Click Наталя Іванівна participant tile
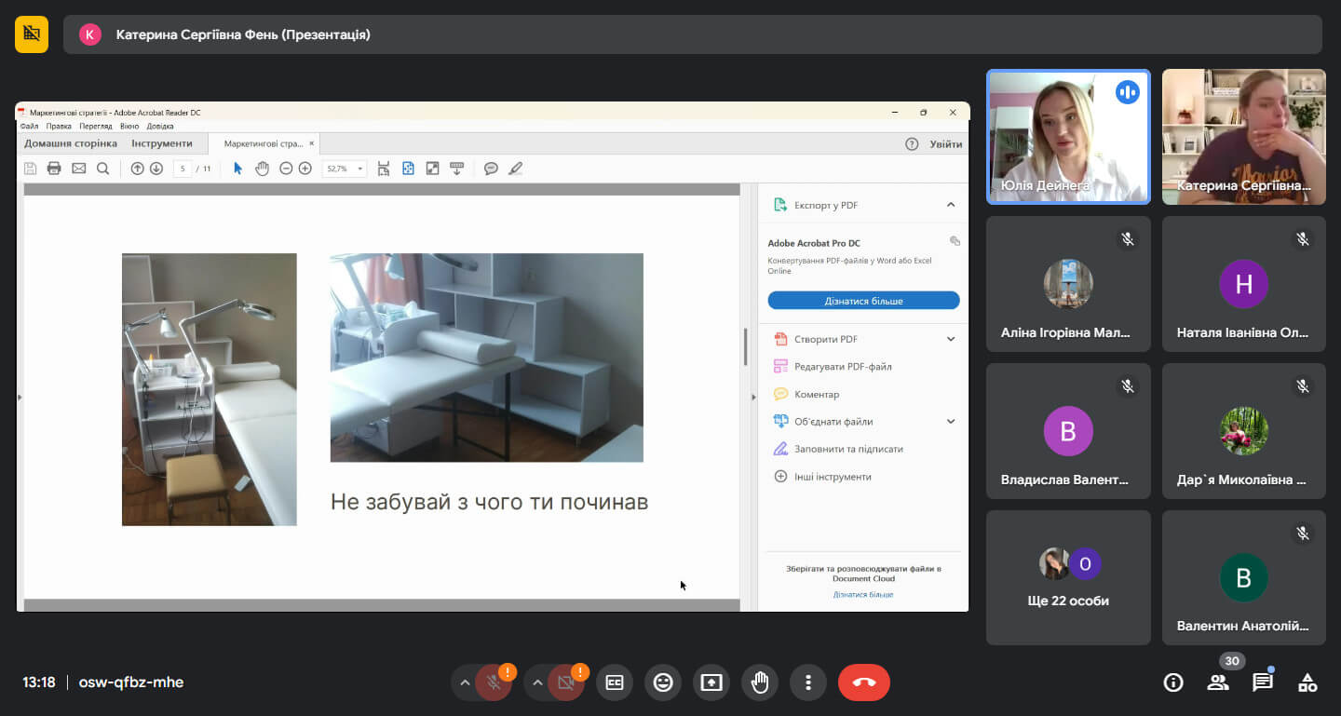1341x716 pixels. click(x=1244, y=284)
